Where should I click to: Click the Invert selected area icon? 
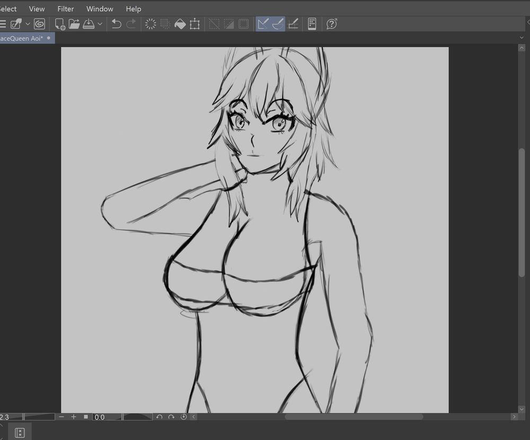pos(229,24)
